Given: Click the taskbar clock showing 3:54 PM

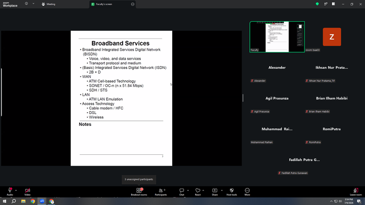Looking at the screenshot, I should click(348, 201).
